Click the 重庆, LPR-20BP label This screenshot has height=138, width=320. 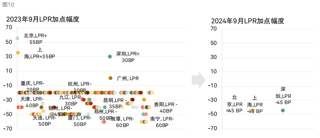pos(33,86)
